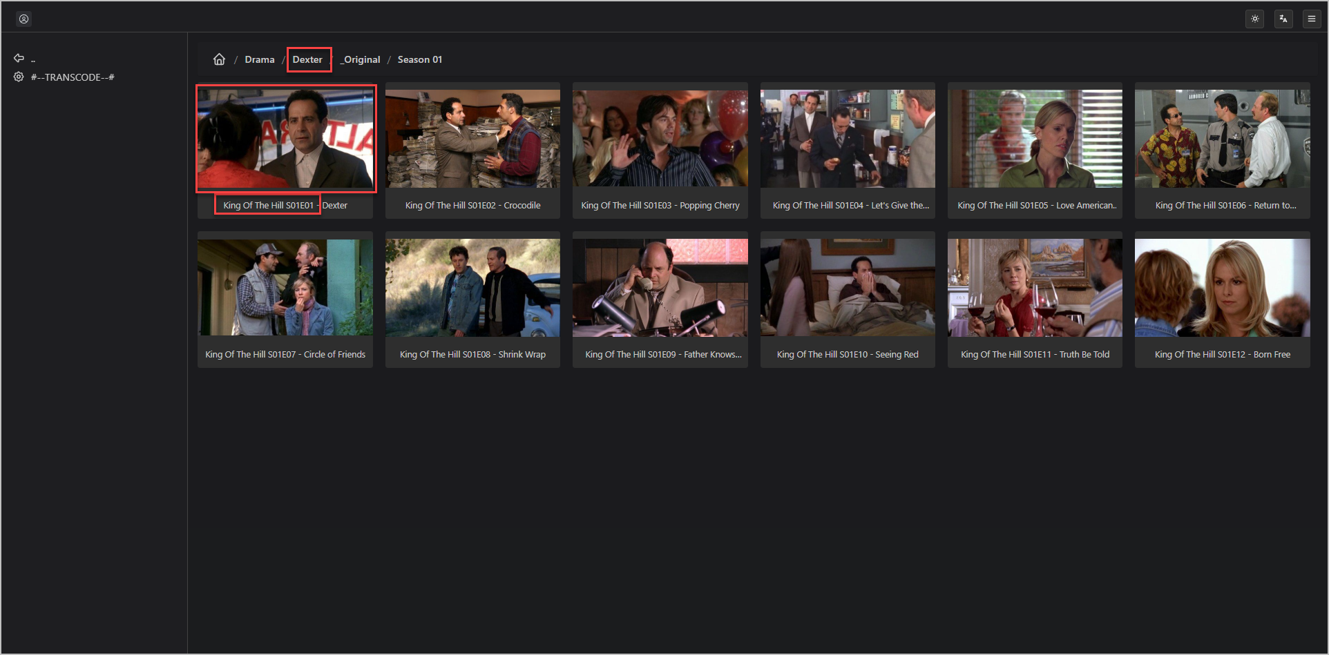Image resolution: width=1329 pixels, height=655 pixels.
Task: Open the S01E09 Father Knows... thumbnail
Action: pos(660,288)
